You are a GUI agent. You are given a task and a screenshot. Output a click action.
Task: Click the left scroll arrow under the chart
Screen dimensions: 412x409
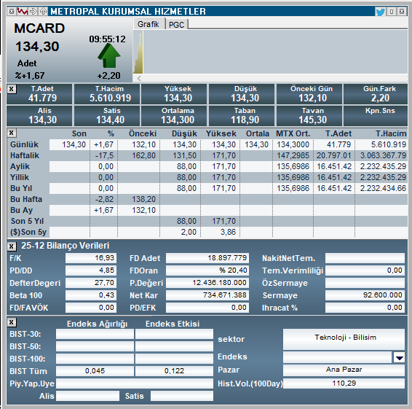coord(139,78)
